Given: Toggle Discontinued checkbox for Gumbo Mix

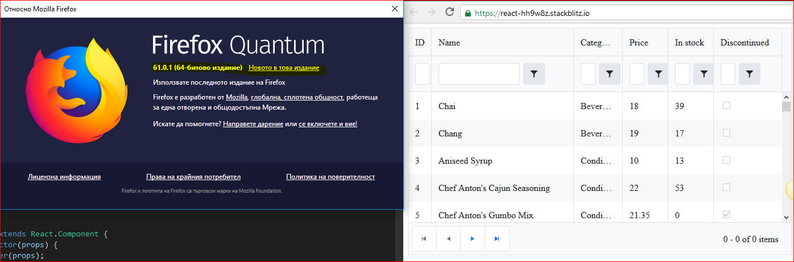Looking at the screenshot, I should tap(726, 215).
